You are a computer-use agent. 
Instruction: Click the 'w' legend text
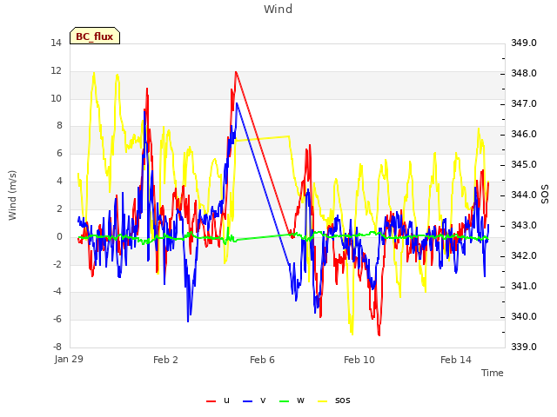300,400
